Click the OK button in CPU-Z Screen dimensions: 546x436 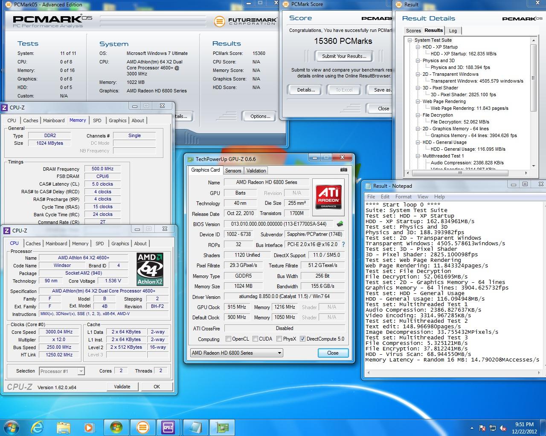(157, 387)
